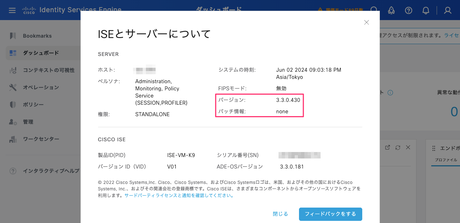Open the hamburger navigation menu
This screenshot has height=223, width=460.
(12, 10)
